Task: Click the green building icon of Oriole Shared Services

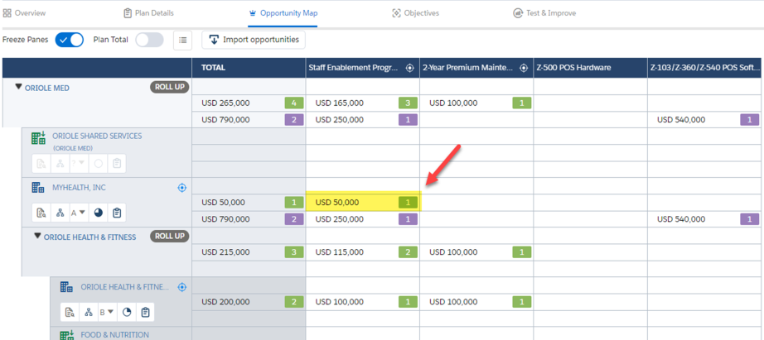Action: [38, 138]
